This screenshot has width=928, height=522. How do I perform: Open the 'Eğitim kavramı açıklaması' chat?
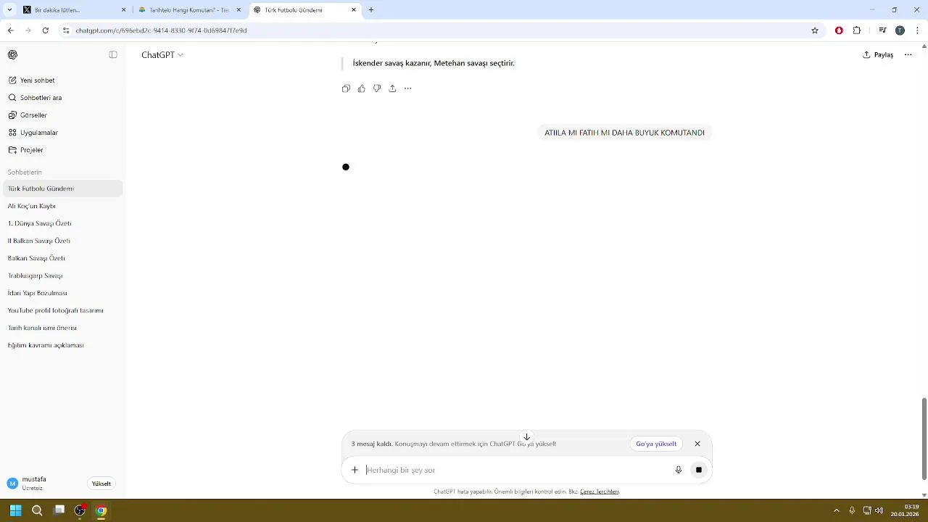coord(62,345)
